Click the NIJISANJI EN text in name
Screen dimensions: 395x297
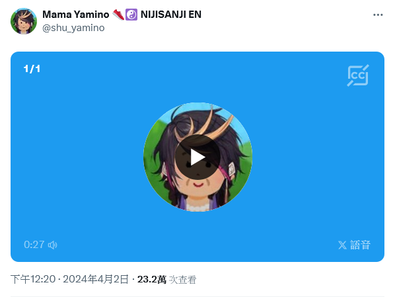tap(171, 15)
